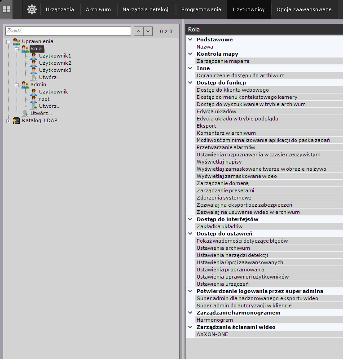The width and height of the screenshot is (343, 359).
Task: Click the Katalogi LDAP directory icon
Action: point(17,120)
